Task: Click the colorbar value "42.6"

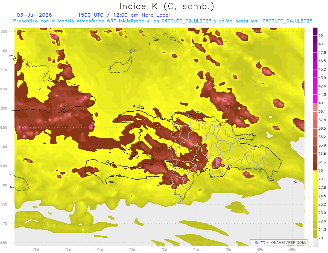Action: 322,86
